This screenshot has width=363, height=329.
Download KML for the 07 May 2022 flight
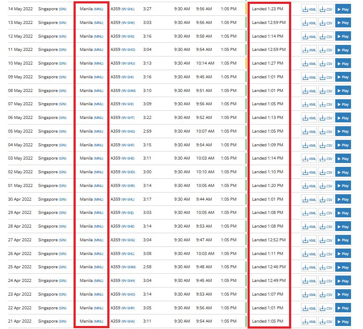[309, 104]
